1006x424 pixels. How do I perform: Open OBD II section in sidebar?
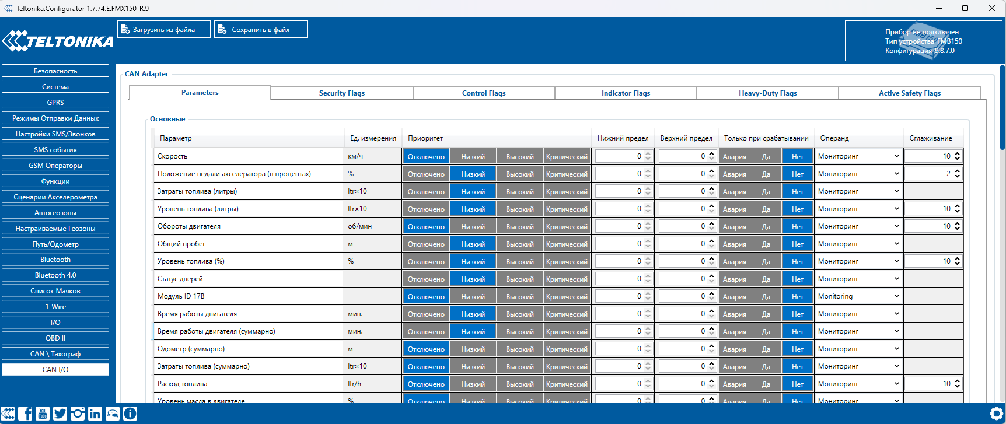coord(55,338)
